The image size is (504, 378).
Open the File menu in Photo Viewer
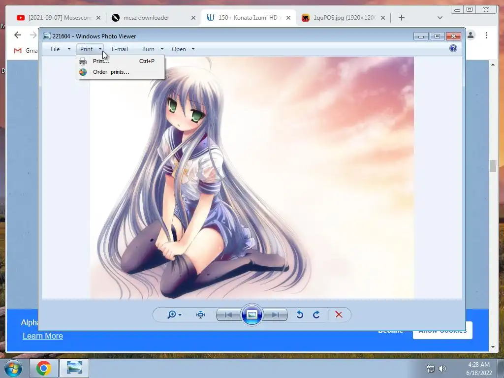[x=55, y=49]
